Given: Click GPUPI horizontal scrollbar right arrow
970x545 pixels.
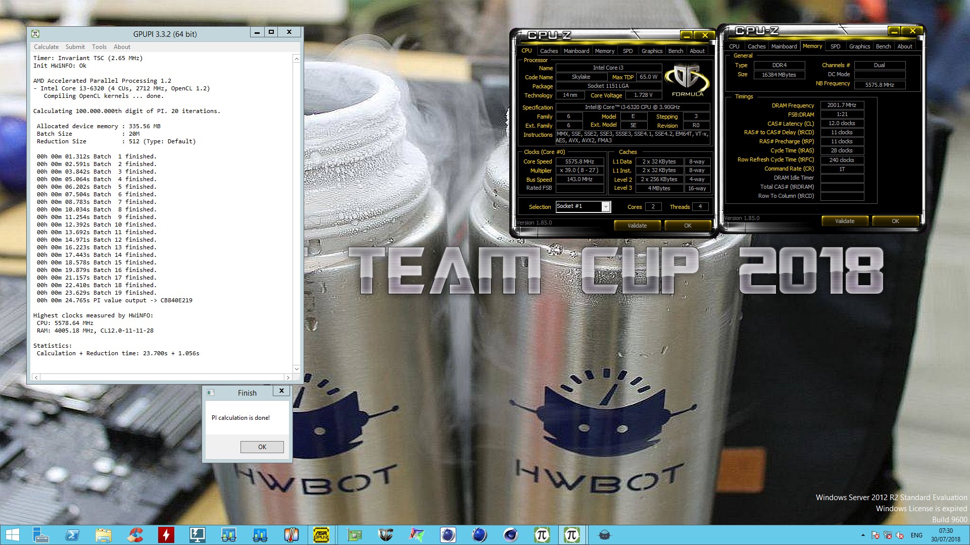Looking at the screenshot, I should pos(288,377).
